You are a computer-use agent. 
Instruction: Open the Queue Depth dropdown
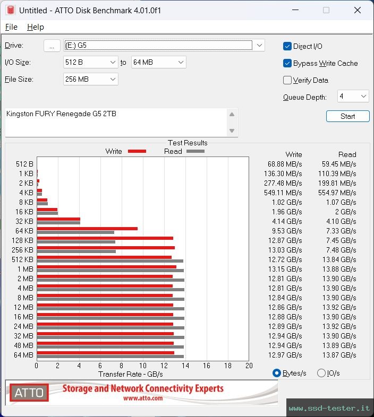[353, 96]
